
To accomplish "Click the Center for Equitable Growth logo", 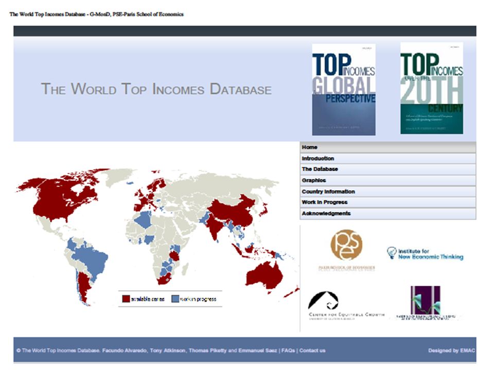I will (346, 305).
